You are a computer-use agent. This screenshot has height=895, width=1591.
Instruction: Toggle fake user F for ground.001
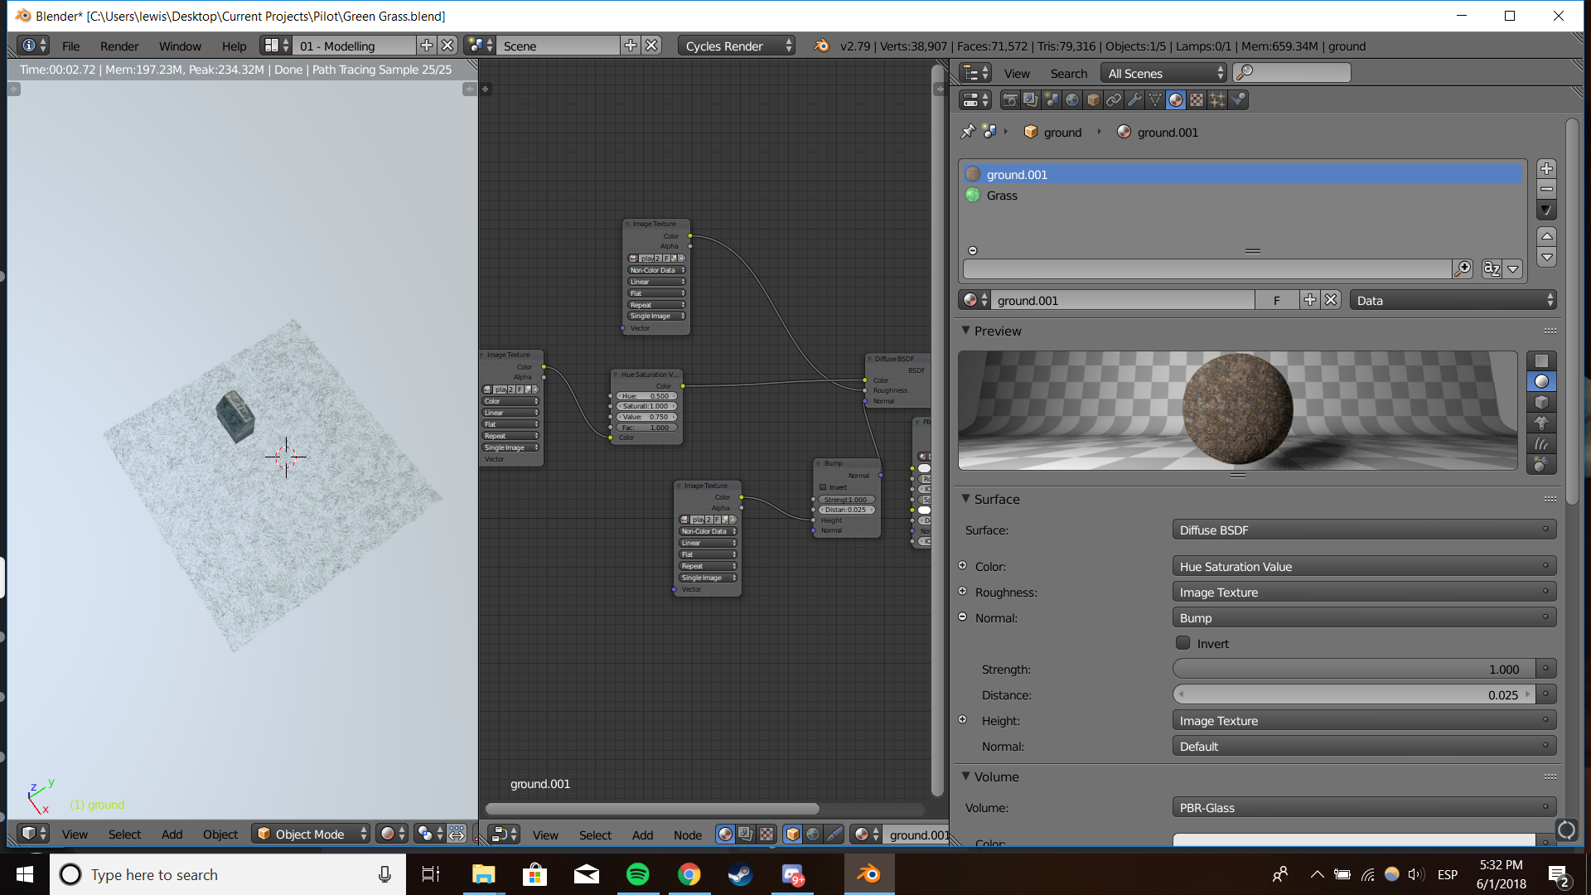point(1276,300)
